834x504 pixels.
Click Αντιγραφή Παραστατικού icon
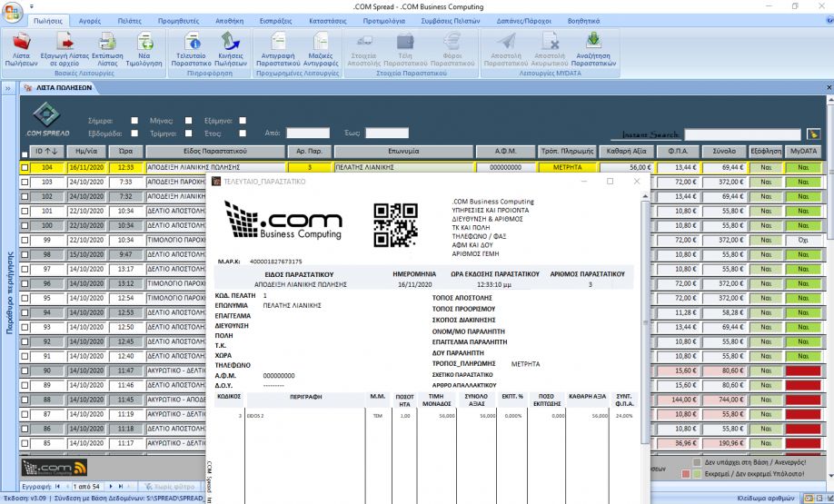pyautogui.click(x=278, y=41)
